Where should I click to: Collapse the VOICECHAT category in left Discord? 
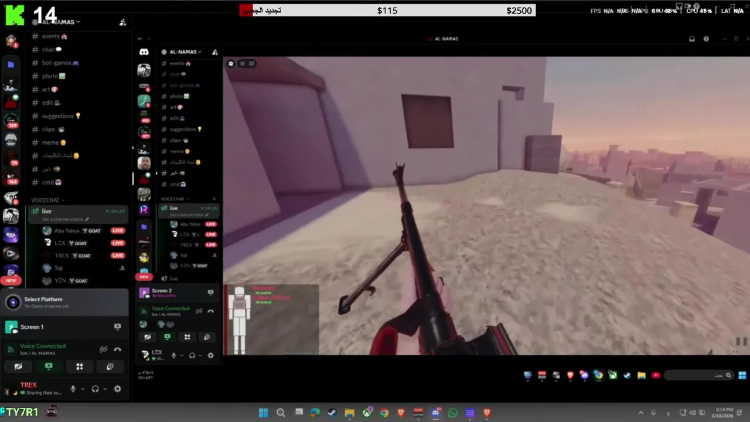(48, 200)
